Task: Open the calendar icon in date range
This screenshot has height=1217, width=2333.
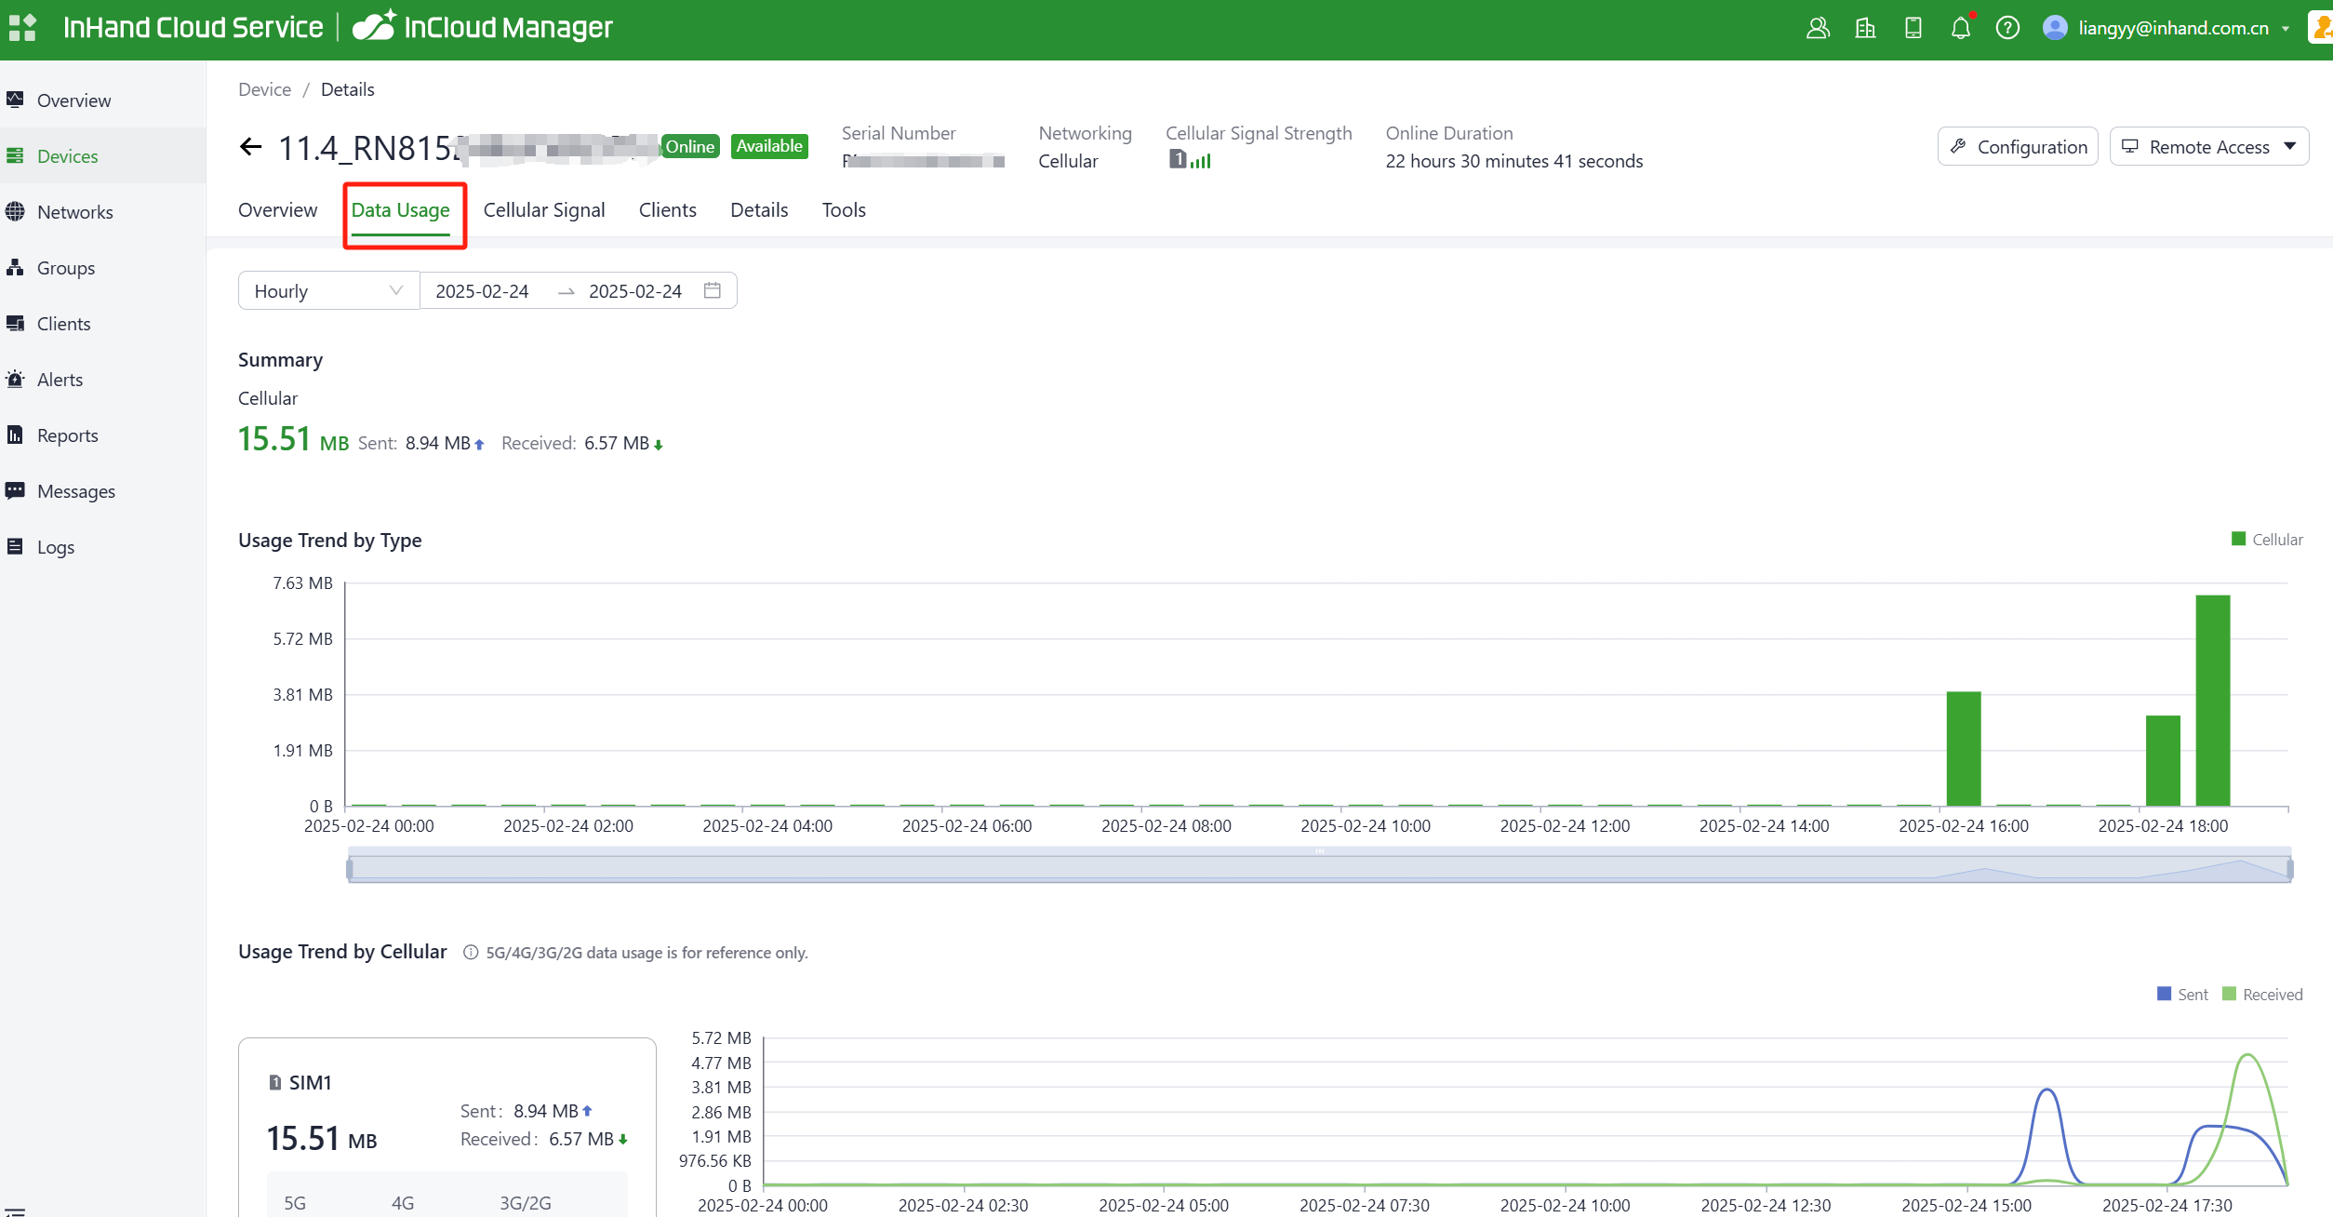Action: click(713, 290)
